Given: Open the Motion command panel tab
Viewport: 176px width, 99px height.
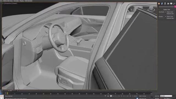Looking at the screenshot, I should pyautogui.click(x=168, y=4).
